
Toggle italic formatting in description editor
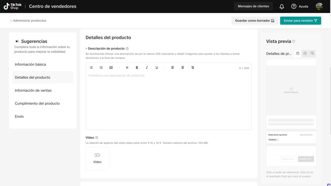click(147, 68)
